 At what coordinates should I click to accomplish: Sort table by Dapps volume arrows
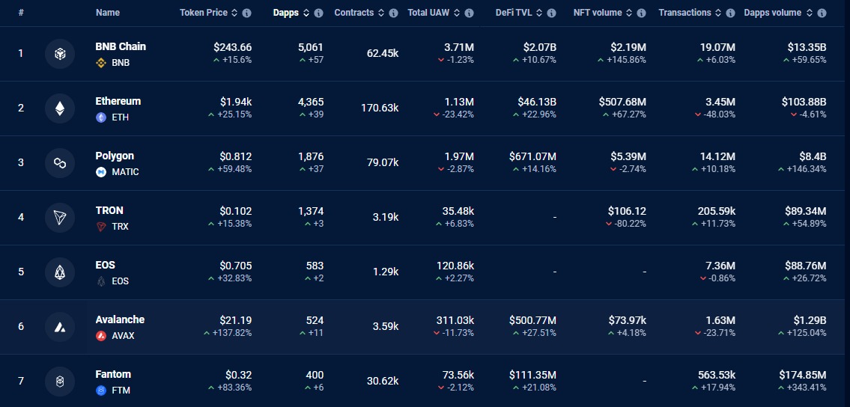(x=810, y=13)
